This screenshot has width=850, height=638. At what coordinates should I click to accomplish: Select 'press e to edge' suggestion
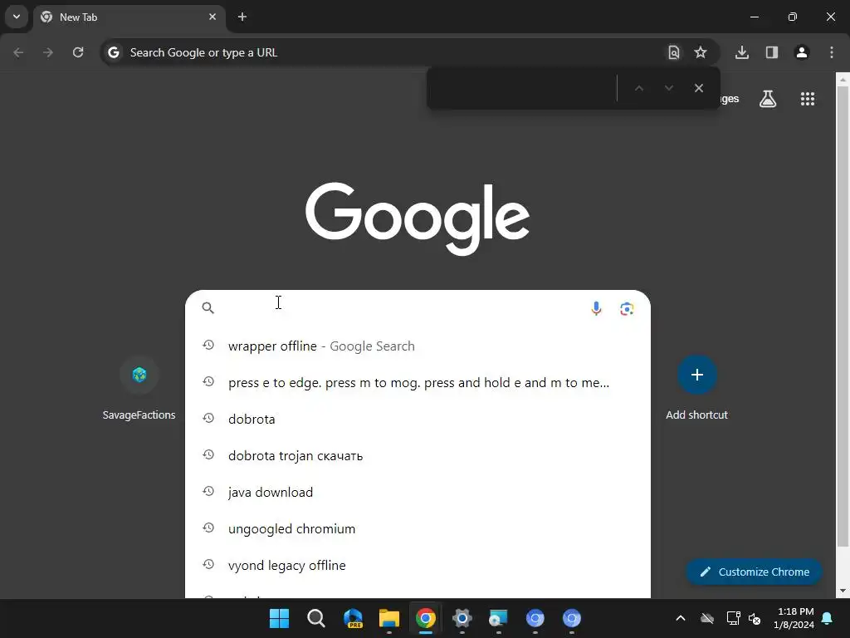418,382
